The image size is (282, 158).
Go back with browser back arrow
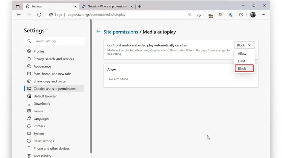tap(19, 15)
